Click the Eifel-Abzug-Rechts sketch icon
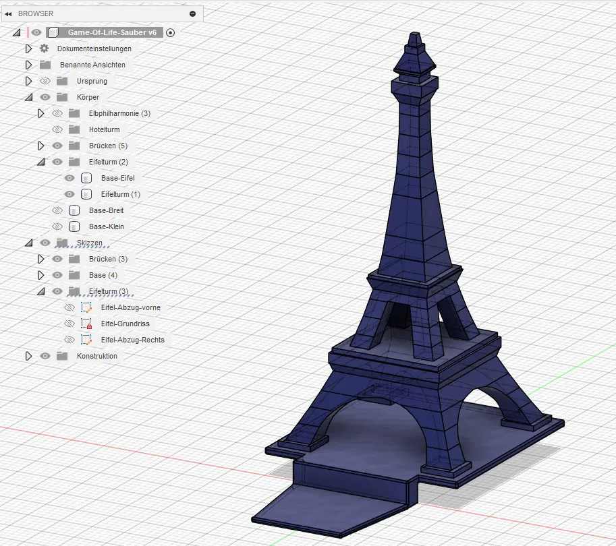The width and height of the screenshot is (616, 546). tap(86, 340)
